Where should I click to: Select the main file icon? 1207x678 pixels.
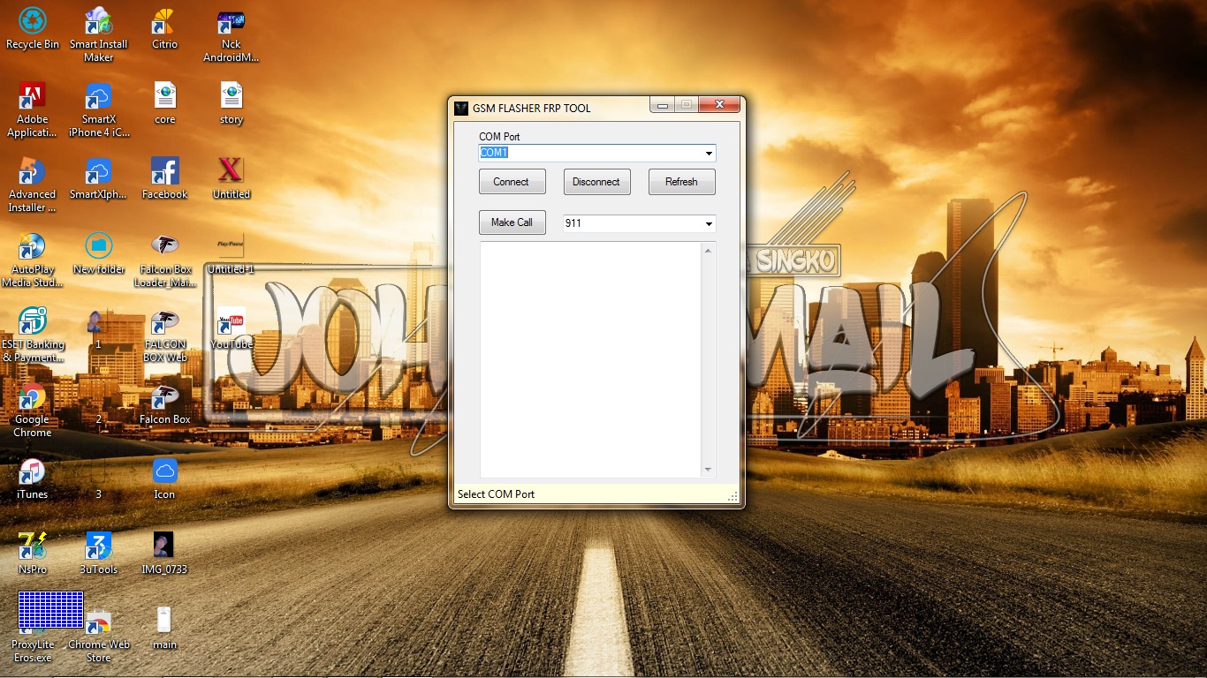pos(164,629)
